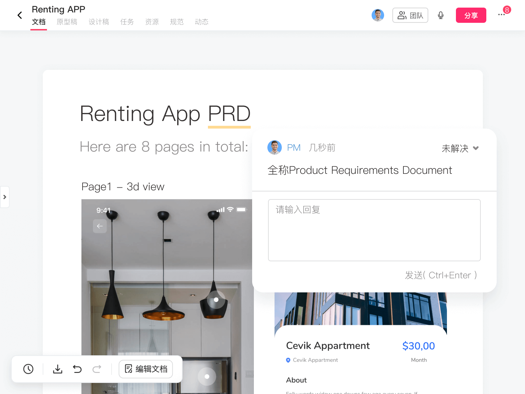Click the Page1 – 3d view heading
Screen dimensions: 525x394
(x=123, y=187)
